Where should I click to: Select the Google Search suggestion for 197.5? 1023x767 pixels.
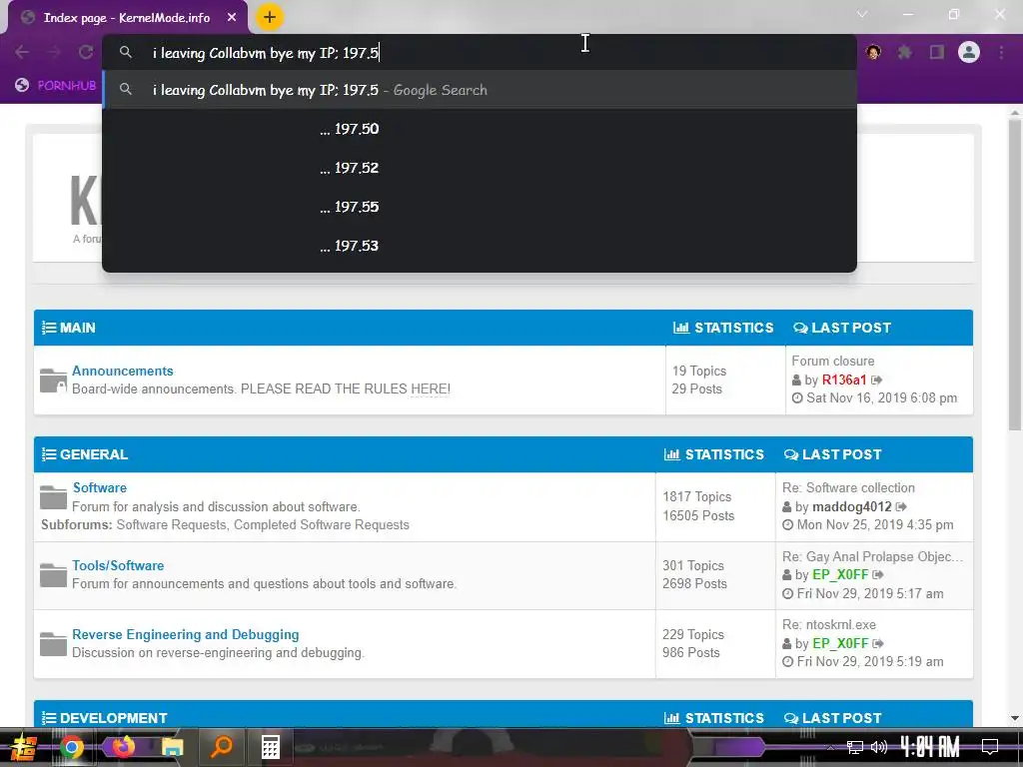pyautogui.click(x=479, y=90)
